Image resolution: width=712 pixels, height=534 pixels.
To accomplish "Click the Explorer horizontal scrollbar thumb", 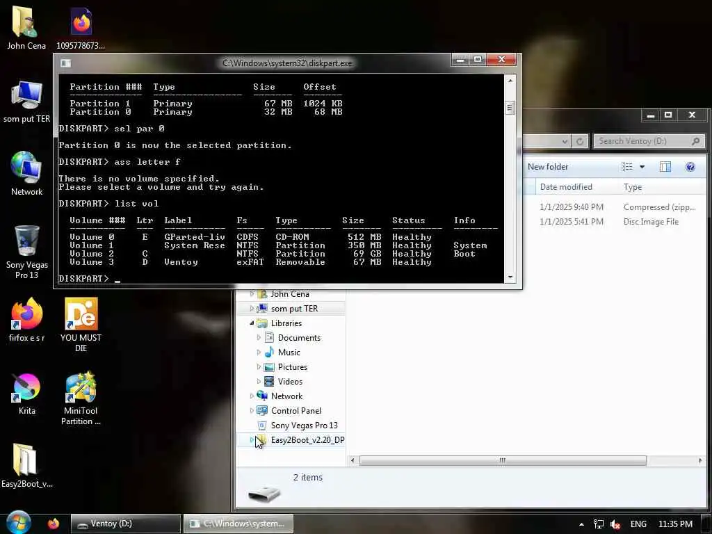I will 503,460.
